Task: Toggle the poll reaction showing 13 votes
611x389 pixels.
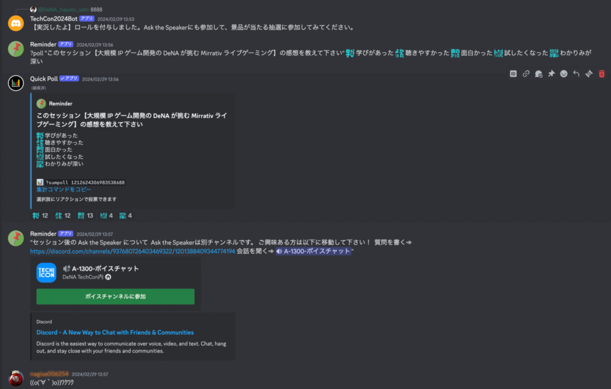Action: tap(85, 215)
